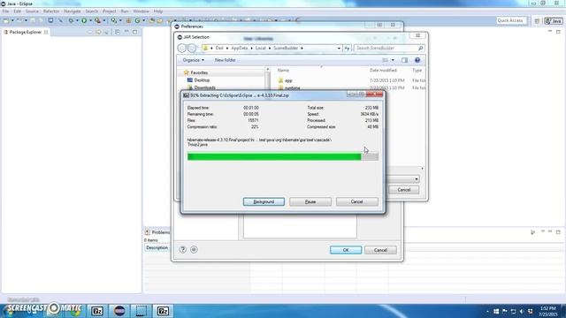566x318 pixels.
Task: Open the Organize dropdown in JAR Selection
Action: tap(193, 60)
